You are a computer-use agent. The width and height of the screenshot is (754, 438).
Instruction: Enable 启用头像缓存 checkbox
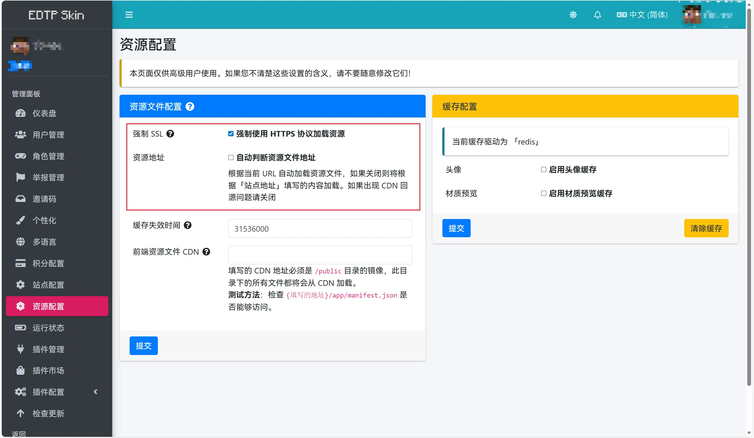(x=543, y=170)
